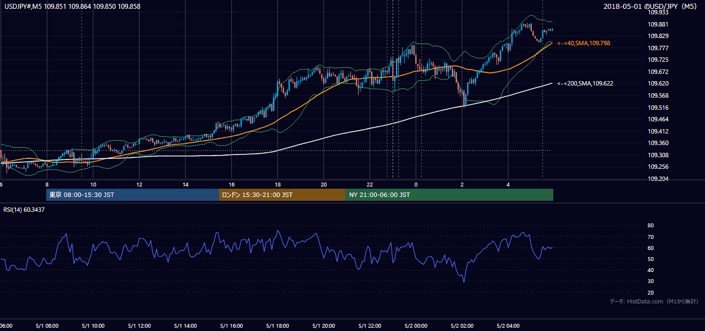705x331 pixels.
Task: Click the RSI(14) 60.3437 indicator label
Action: point(24,210)
